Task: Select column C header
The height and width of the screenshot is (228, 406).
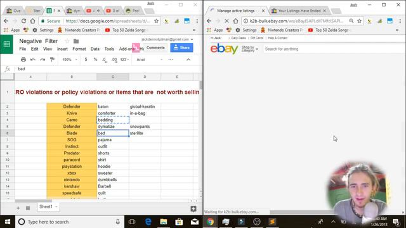Action: tap(113, 77)
